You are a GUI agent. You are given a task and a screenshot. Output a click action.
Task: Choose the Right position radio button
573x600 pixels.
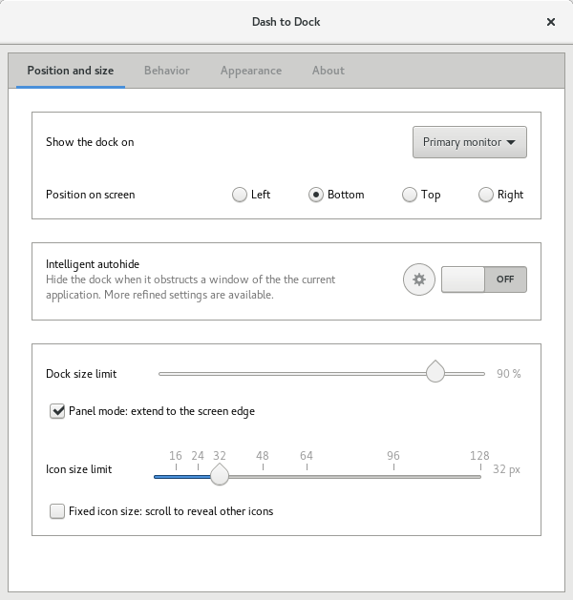click(486, 195)
